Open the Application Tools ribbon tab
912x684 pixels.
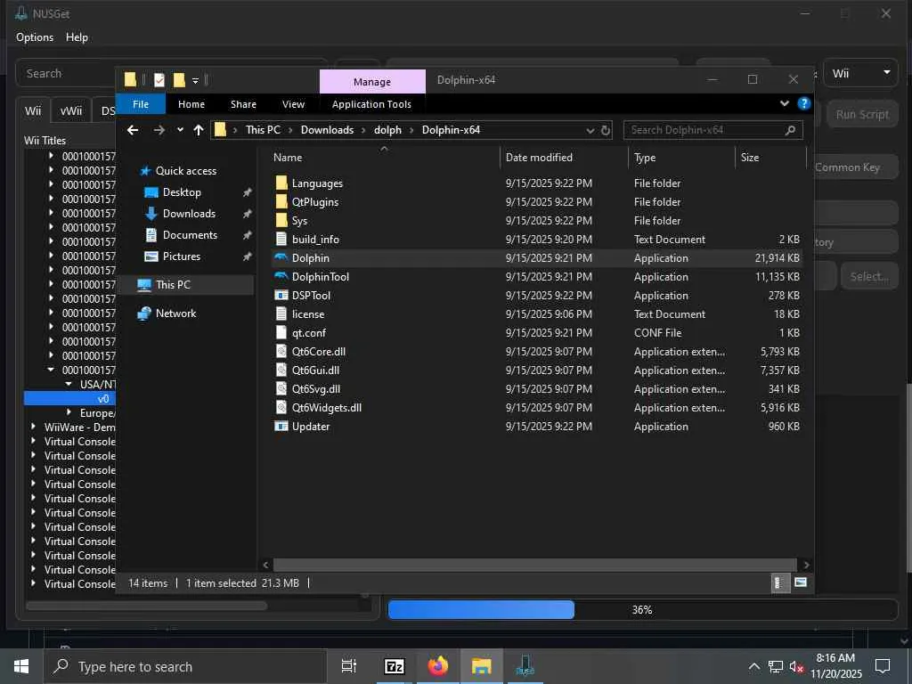pos(371,104)
